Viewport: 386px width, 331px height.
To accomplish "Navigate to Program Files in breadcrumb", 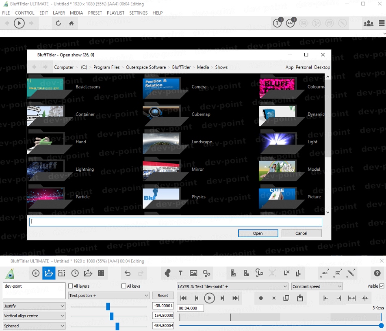I will 106,67.
